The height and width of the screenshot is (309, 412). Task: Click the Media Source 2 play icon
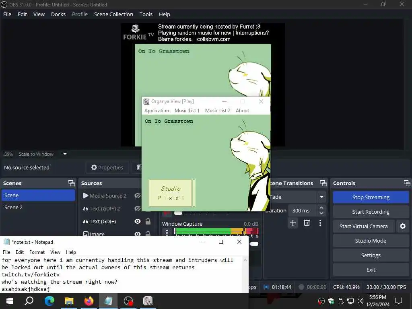86,196
